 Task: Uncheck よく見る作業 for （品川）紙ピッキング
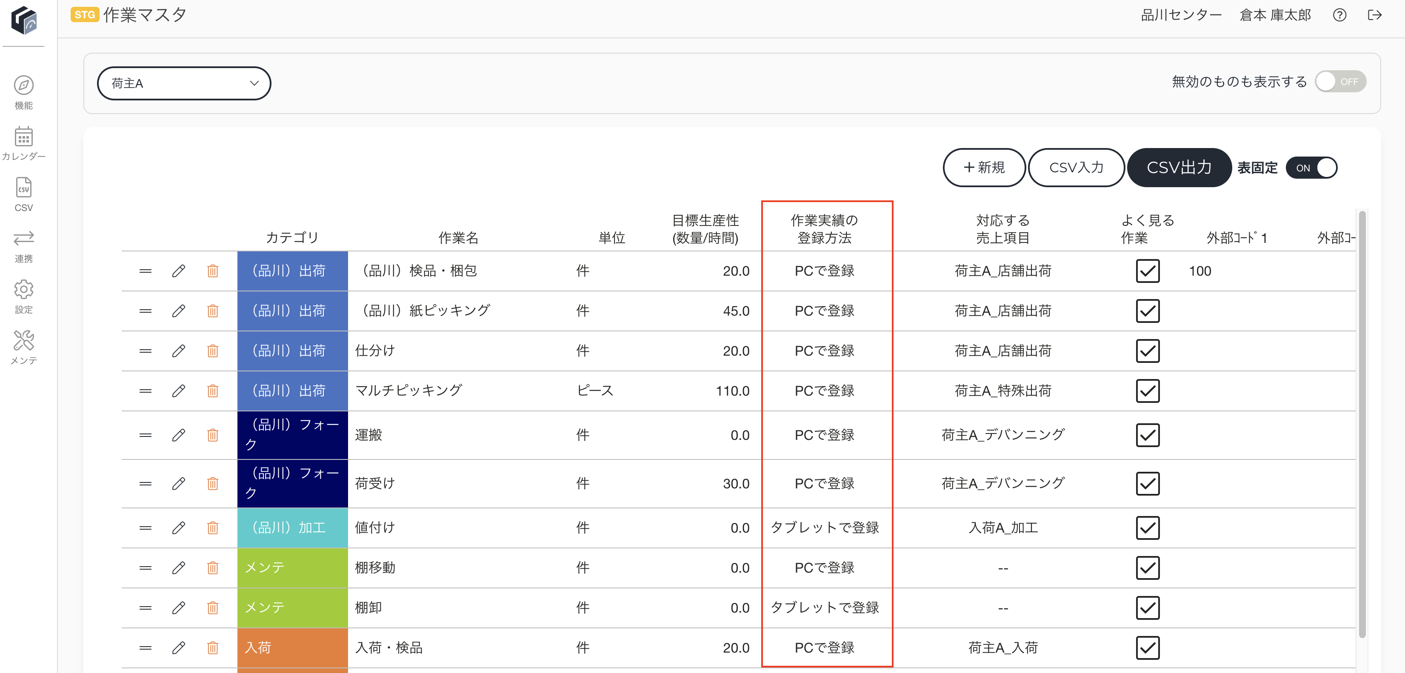(x=1148, y=311)
